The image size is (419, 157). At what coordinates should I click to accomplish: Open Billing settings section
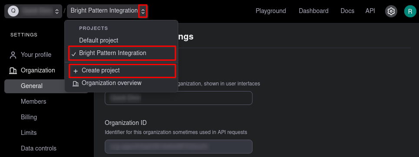pos(29,117)
